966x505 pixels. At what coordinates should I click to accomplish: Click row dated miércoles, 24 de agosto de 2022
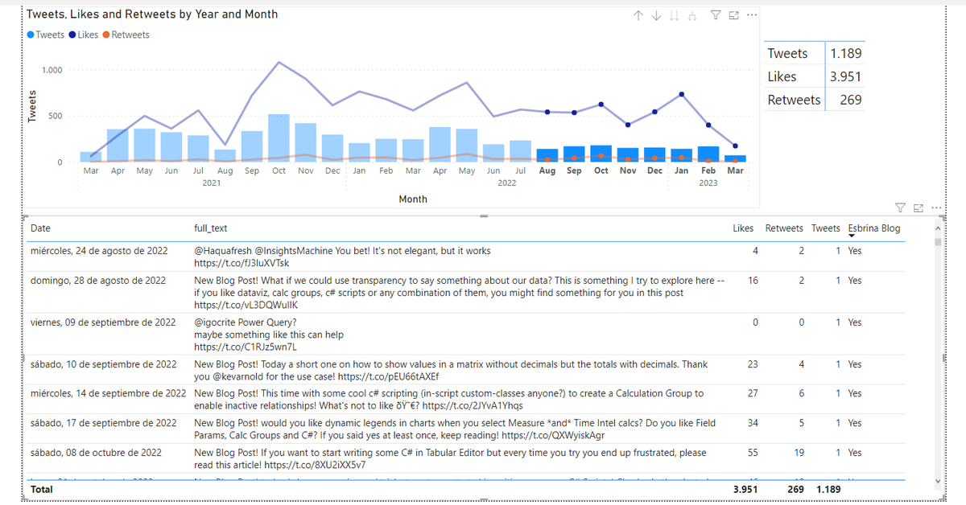(x=465, y=257)
